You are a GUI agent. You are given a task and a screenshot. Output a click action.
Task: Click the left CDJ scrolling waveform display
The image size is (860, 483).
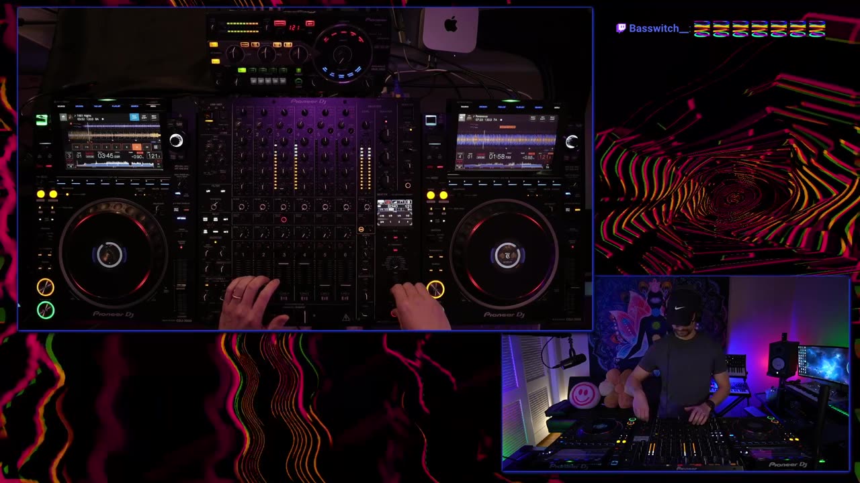(x=114, y=136)
